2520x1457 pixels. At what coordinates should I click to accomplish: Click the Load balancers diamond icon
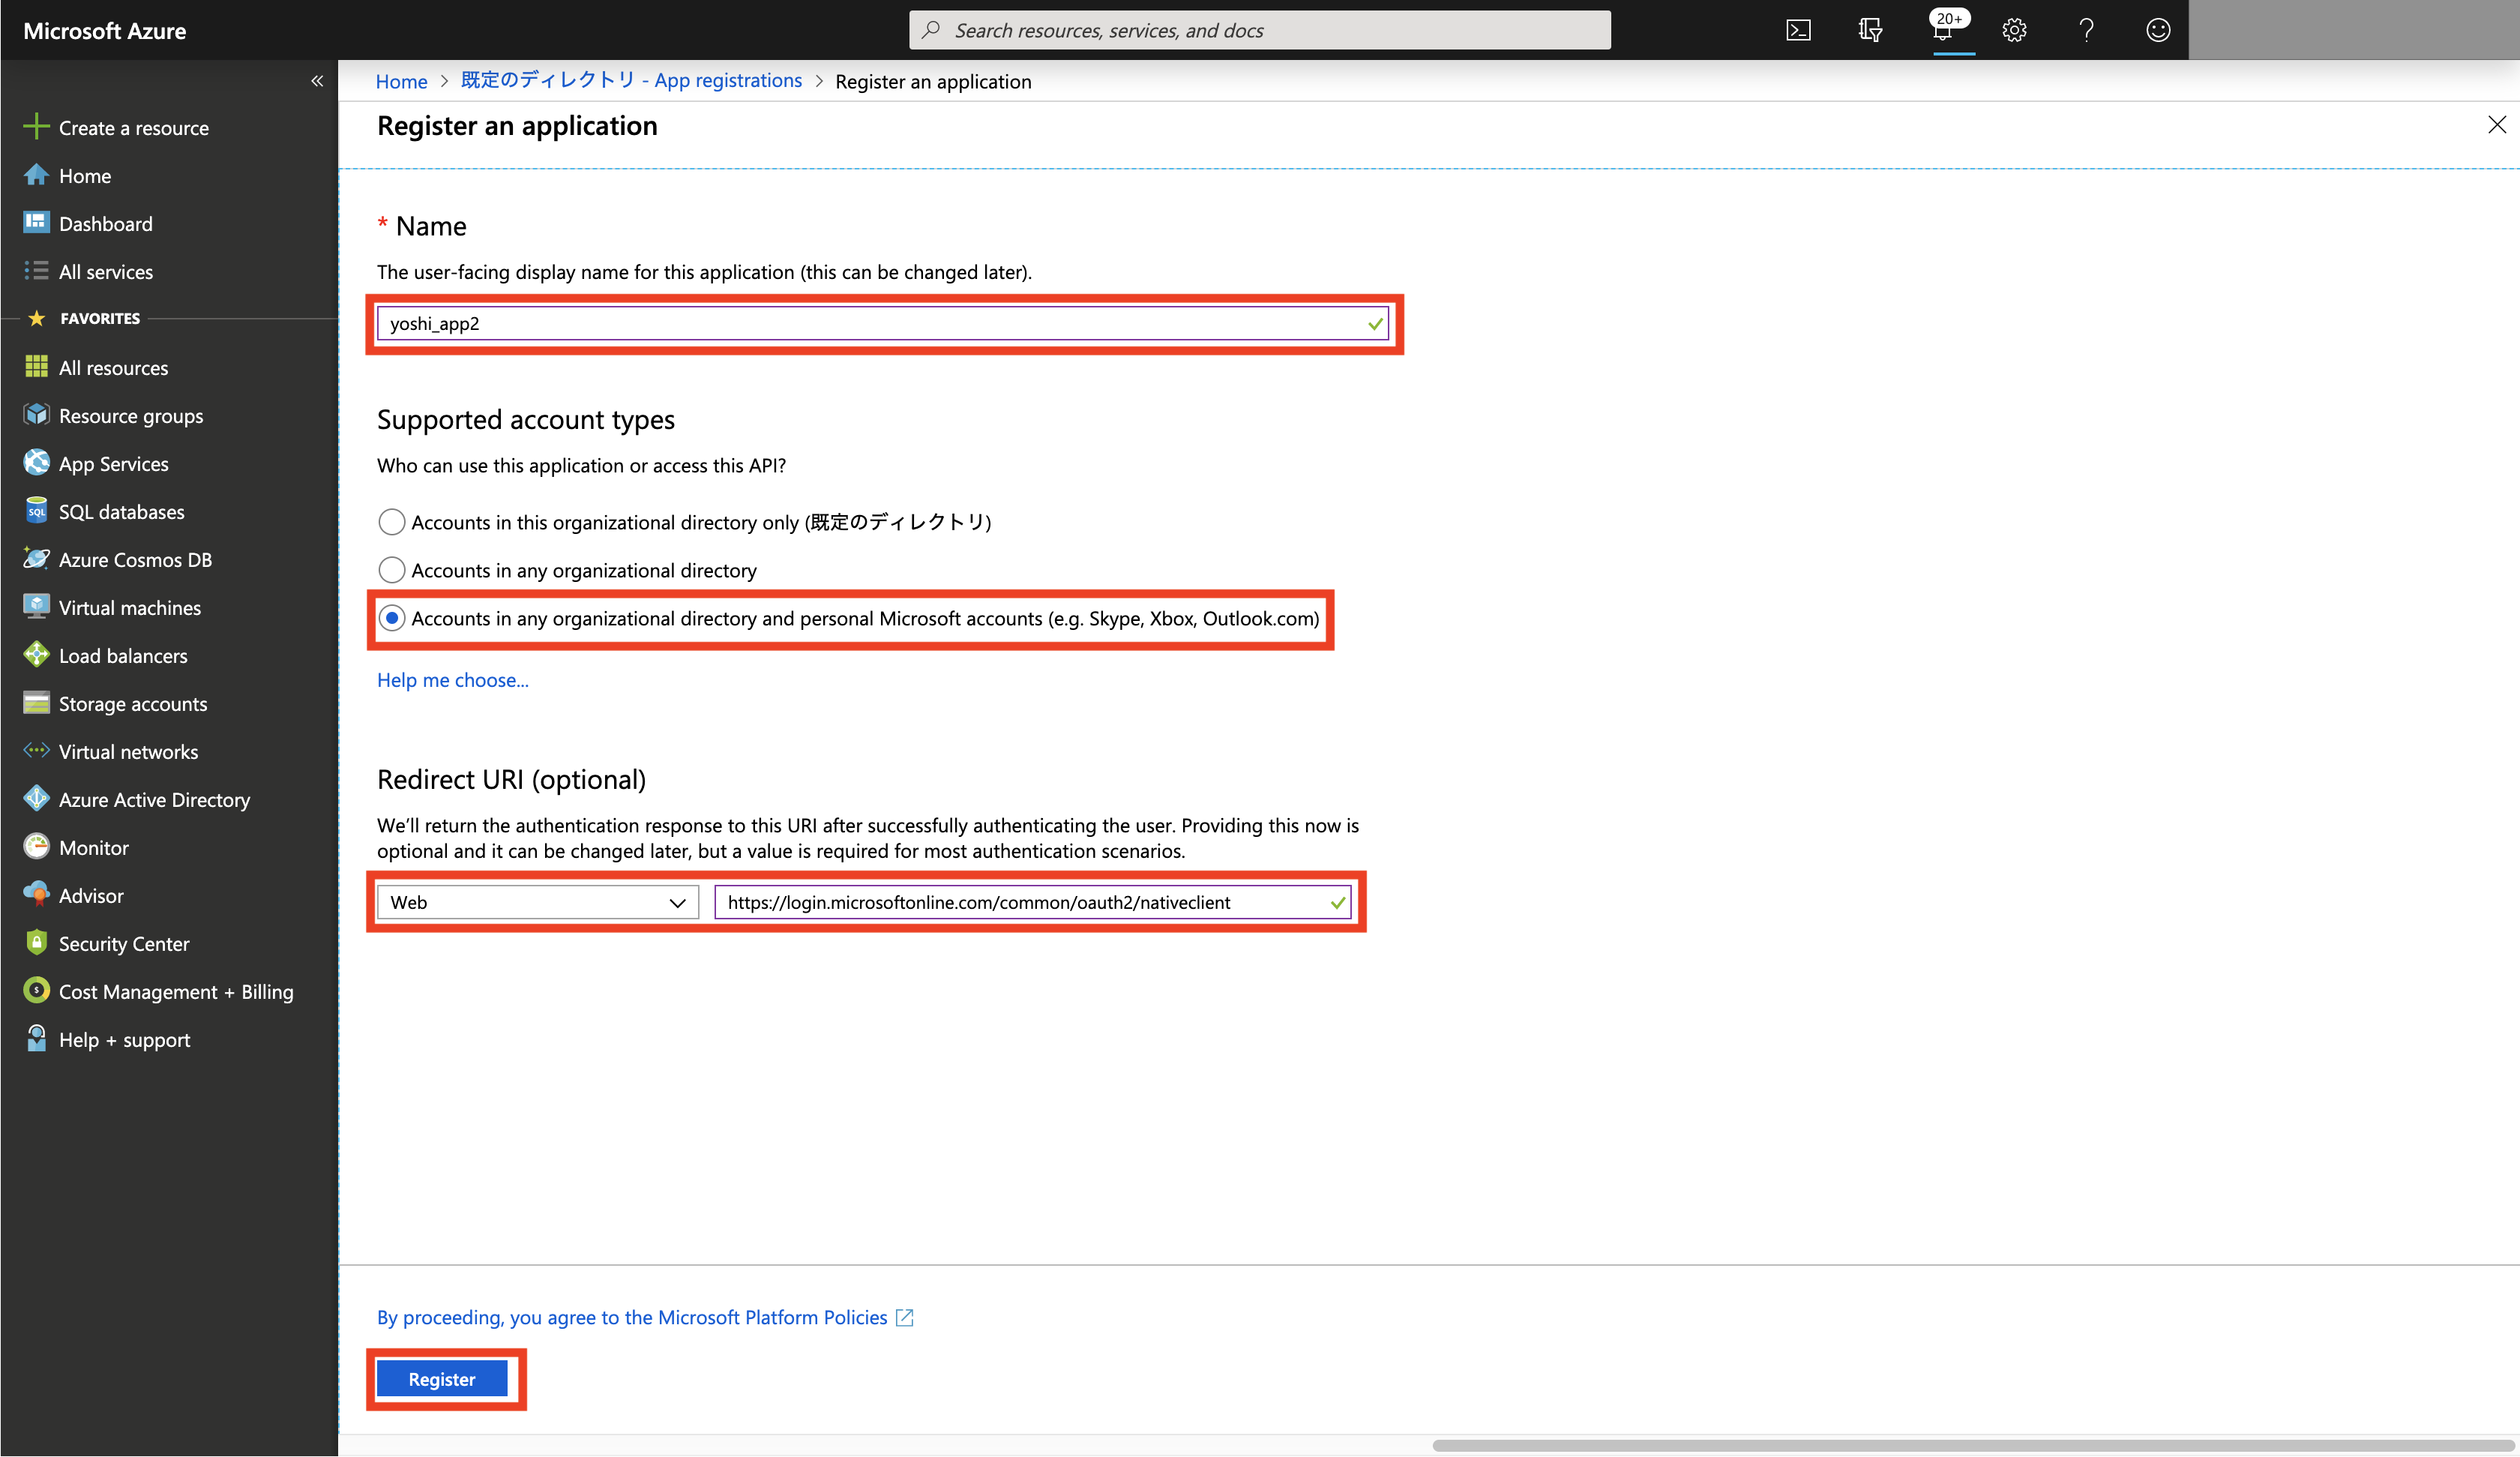[36, 654]
